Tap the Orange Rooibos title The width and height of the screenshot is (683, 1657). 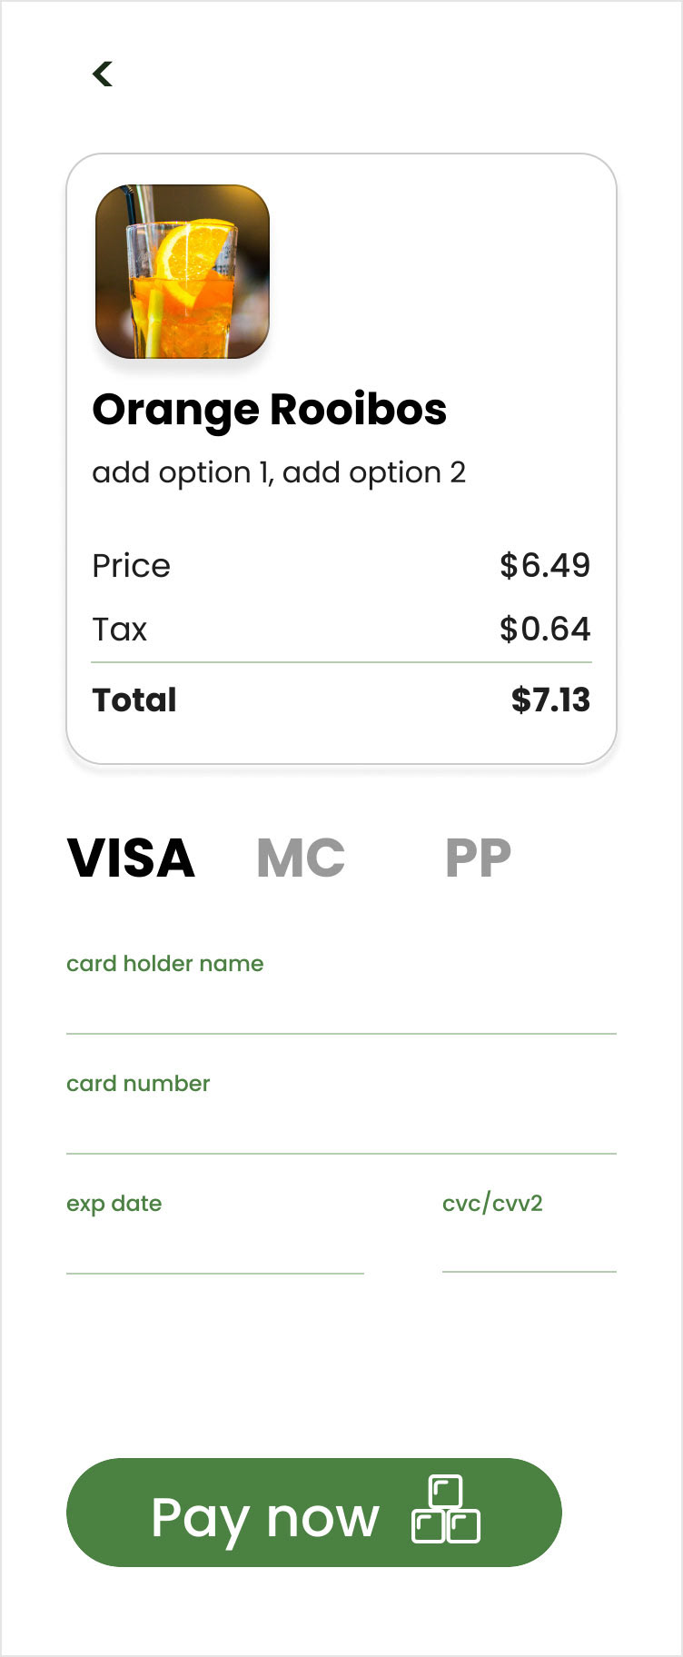[x=270, y=410]
